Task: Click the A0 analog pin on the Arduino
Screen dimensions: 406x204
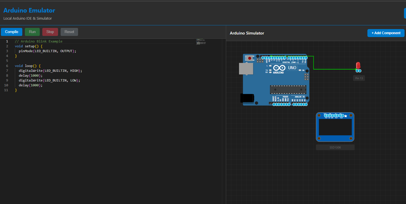Action: click(294, 104)
